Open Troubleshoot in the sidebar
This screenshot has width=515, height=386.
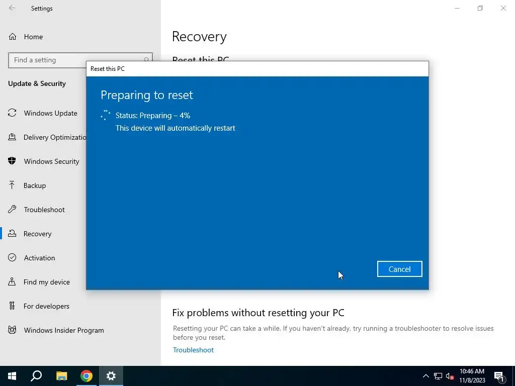click(x=44, y=210)
